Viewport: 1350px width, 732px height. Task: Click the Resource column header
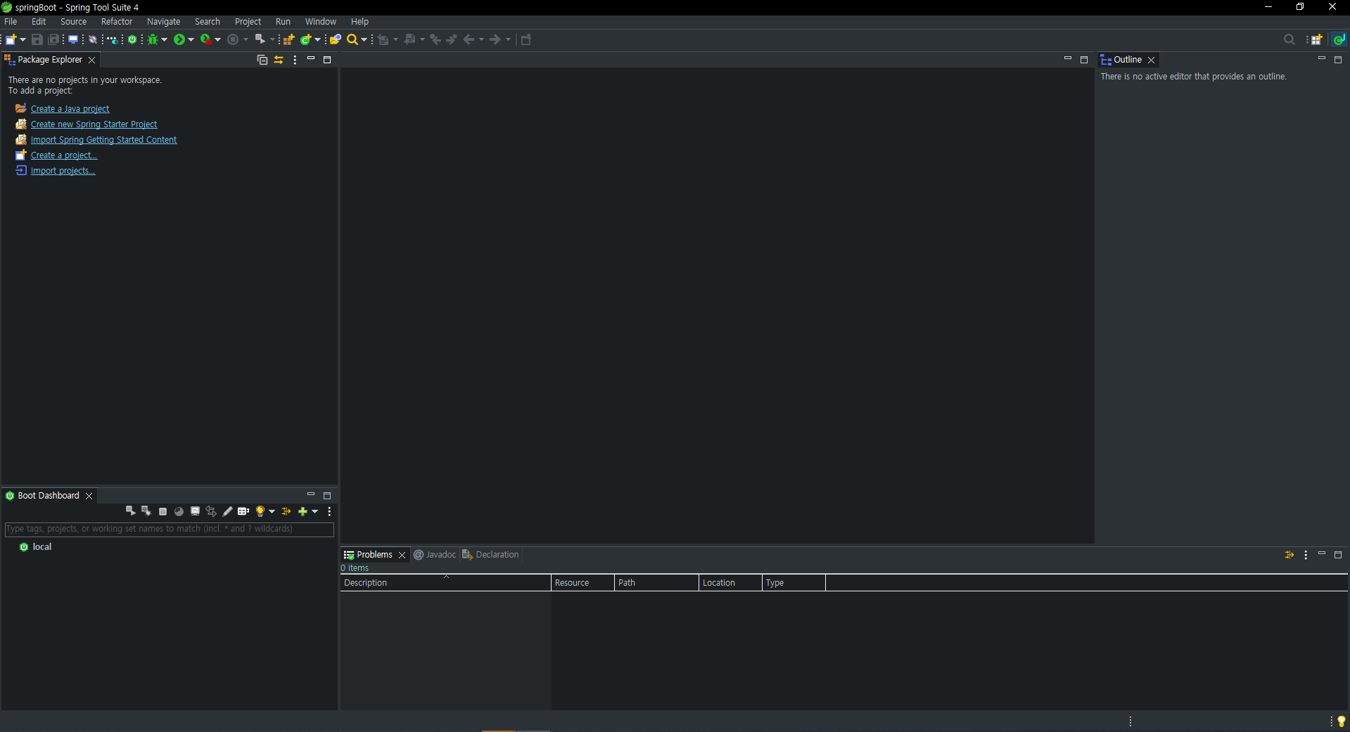[x=582, y=583]
